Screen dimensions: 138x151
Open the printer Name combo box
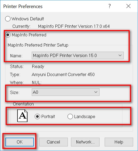(78, 55)
